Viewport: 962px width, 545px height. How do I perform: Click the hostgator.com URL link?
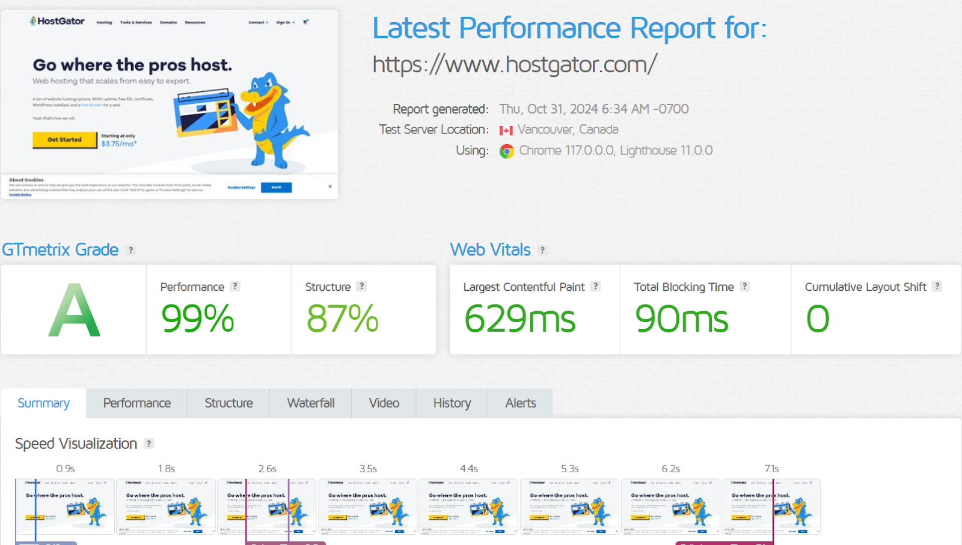point(515,64)
